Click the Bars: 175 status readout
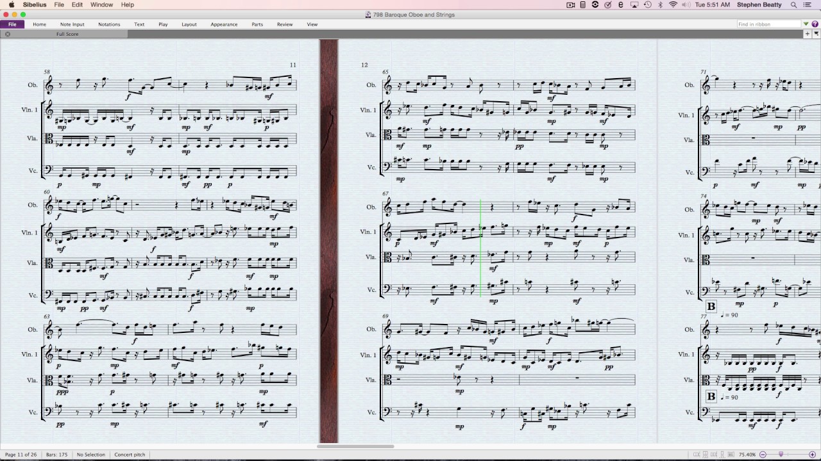Viewport: 821px width, 461px height. (57, 455)
